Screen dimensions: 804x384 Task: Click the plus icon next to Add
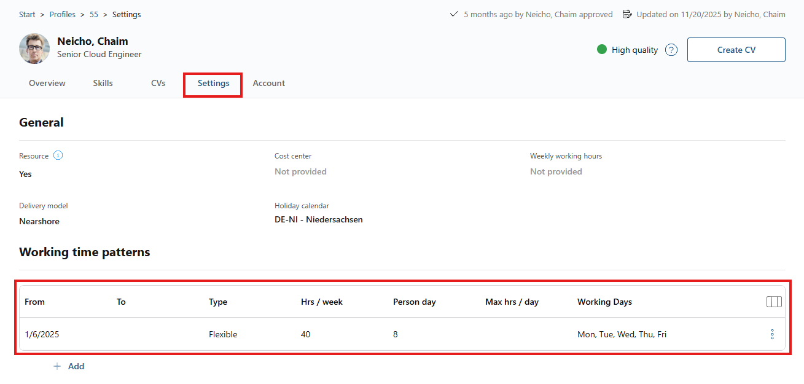pos(57,366)
